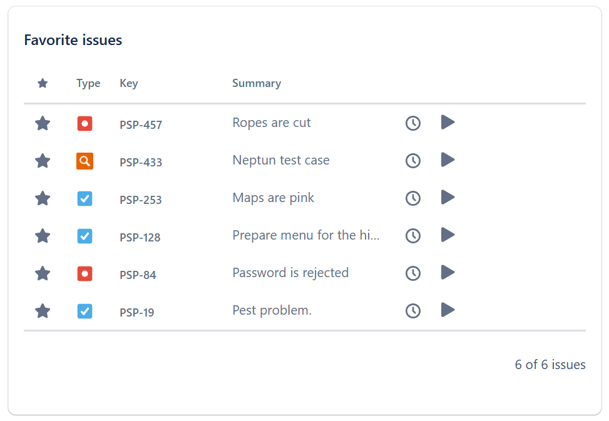Open the PSP-128 issue link
The width and height of the screenshot is (609, 421).
tap(140, 238)
